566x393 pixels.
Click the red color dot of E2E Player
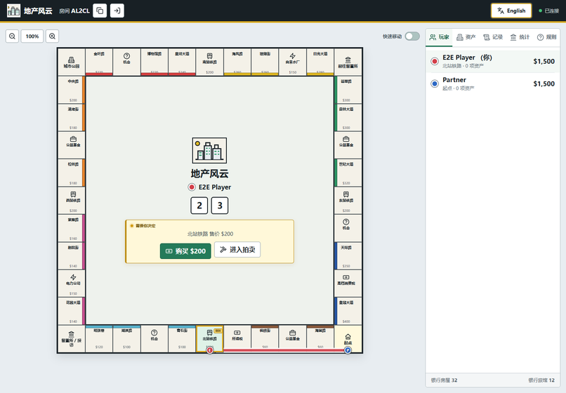point(435,61)
